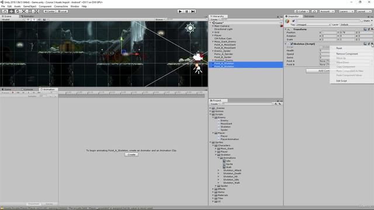The image size is (374, 210).
Task: Open the Cinemachine menu
Action: click(61, 6)
